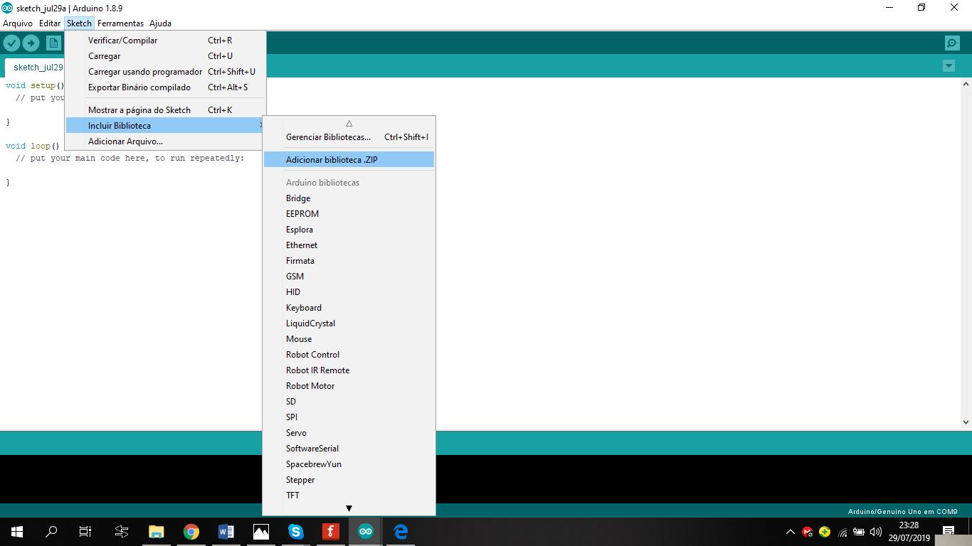This screenshot has height=546, width=972.
Task: Choose Adicionar Arquivo... entry
Action: coord(166,141)
